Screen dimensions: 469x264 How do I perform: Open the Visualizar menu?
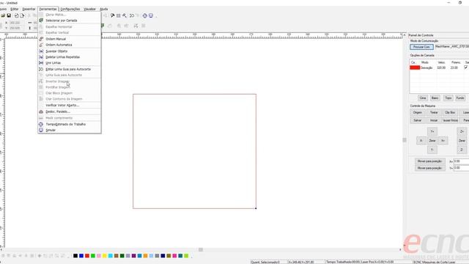click(x=89, y=9)
